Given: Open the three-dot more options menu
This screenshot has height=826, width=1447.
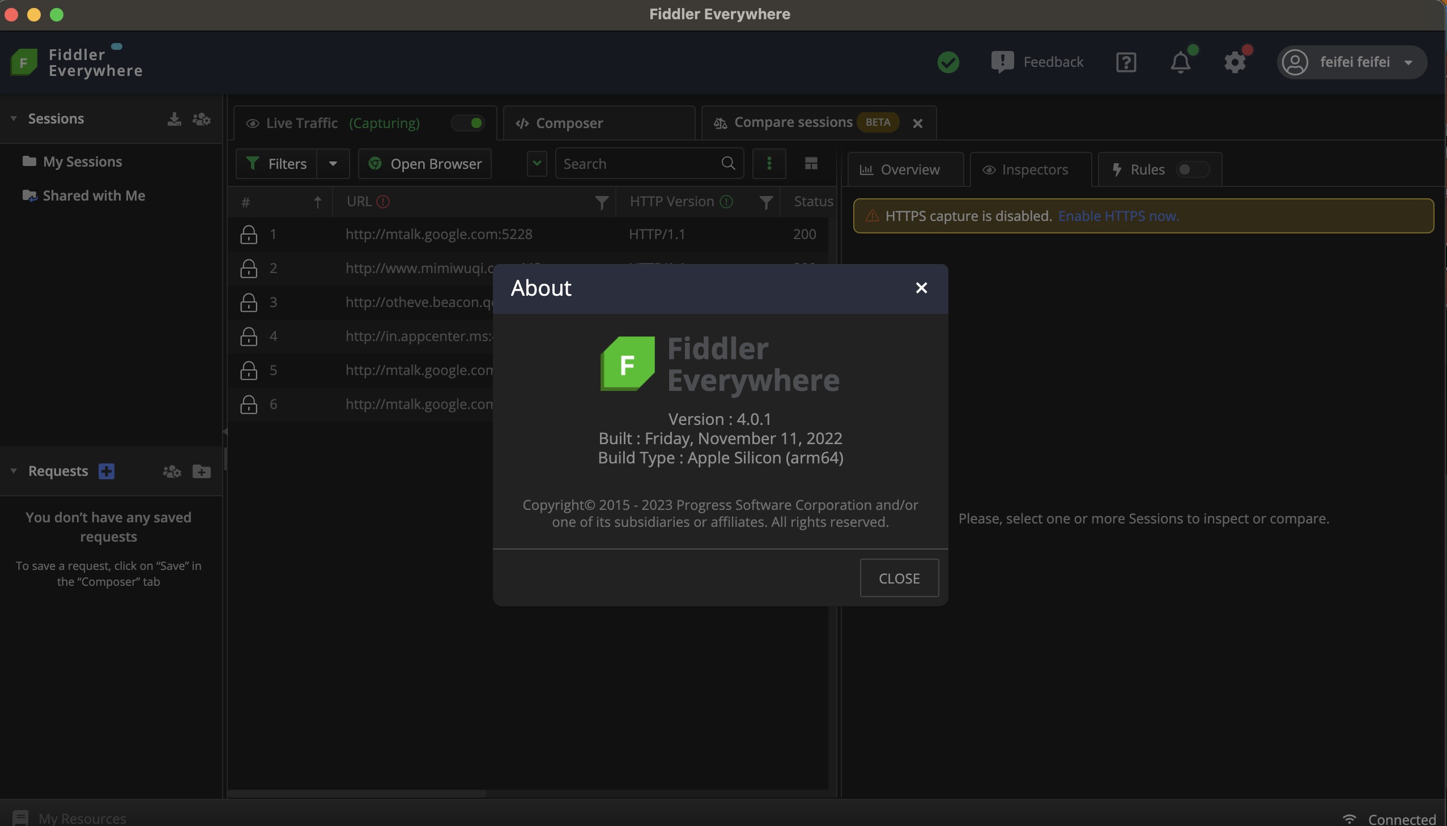Looking at the screenshot, I should 769,163.
